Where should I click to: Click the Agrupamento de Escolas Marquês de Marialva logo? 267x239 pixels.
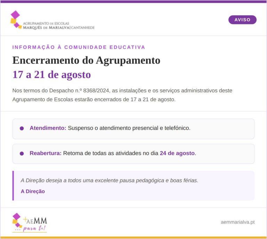[52, 20]
